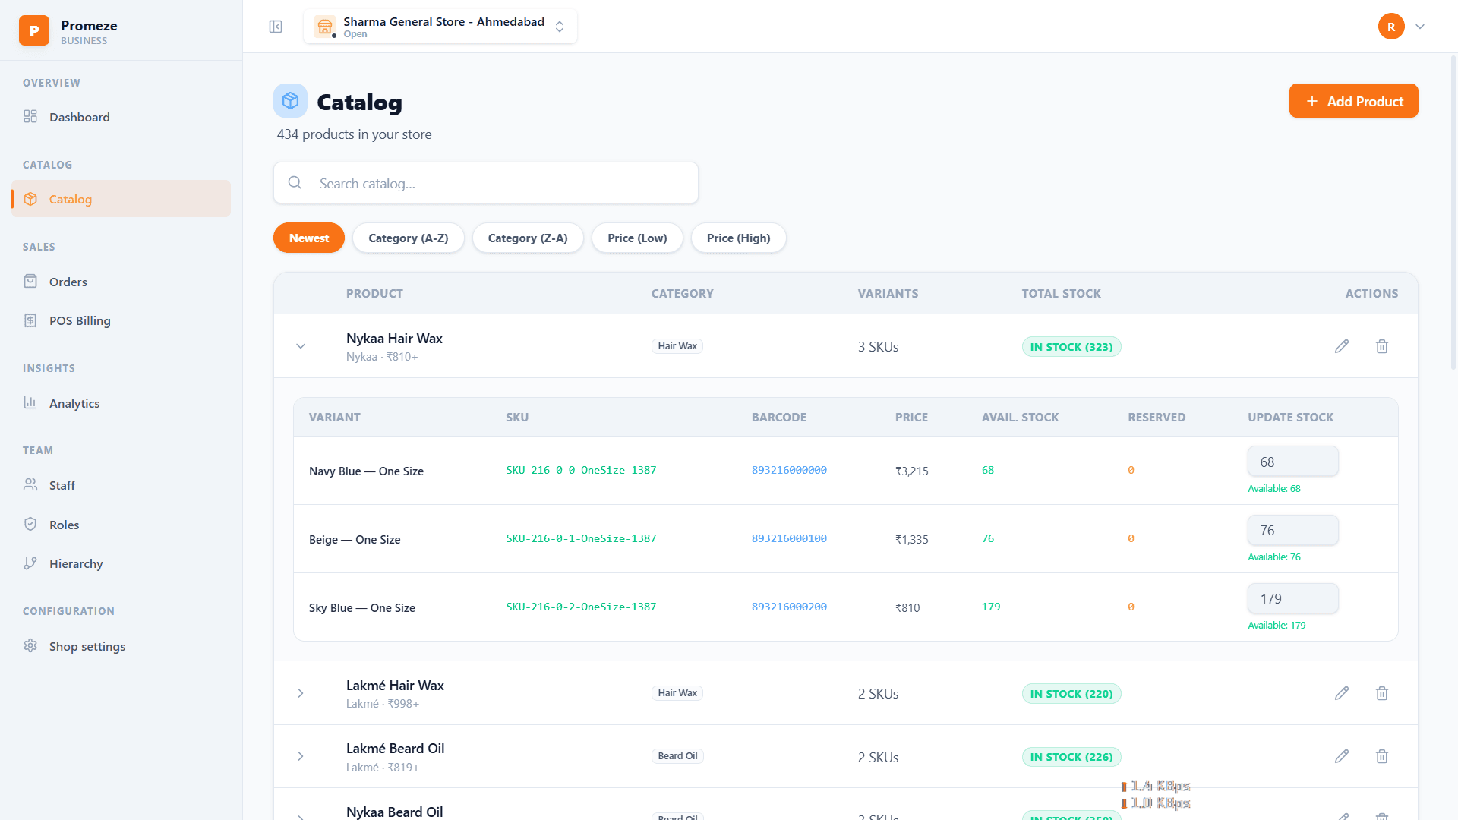
Task: Click the Beige — One Size variant
Action: 355,540
